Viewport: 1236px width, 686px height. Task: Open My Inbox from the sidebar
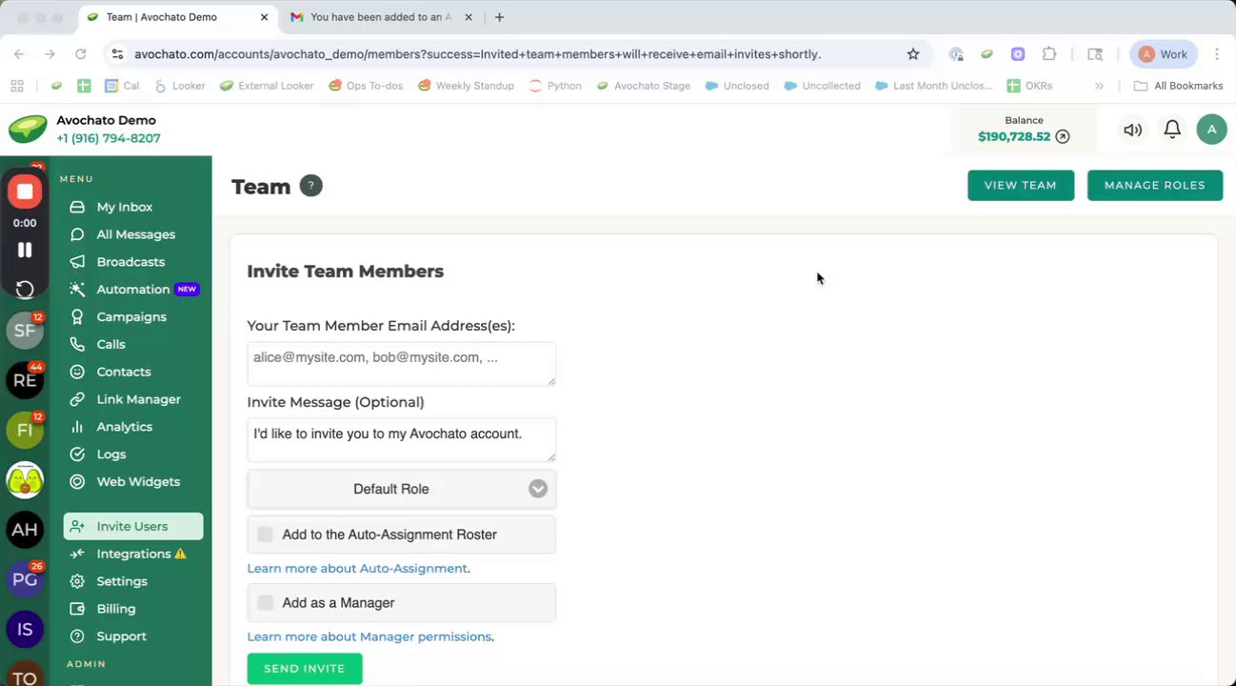tap(124, 207)
